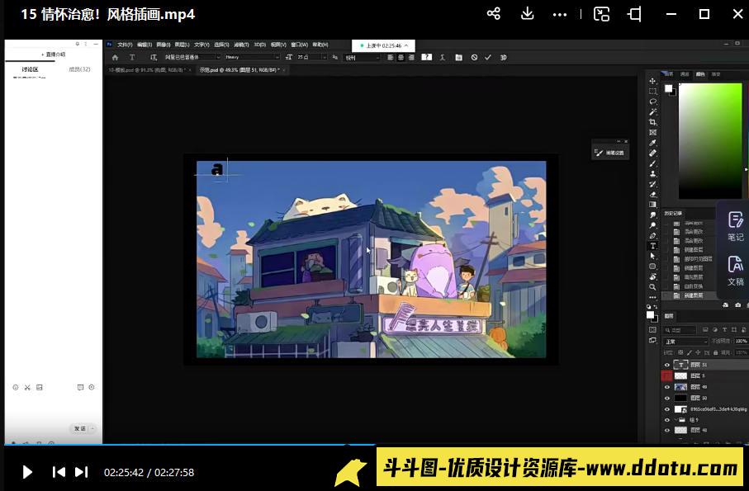Select the Frame tool
749x491 pixels.
coord(652,133)
